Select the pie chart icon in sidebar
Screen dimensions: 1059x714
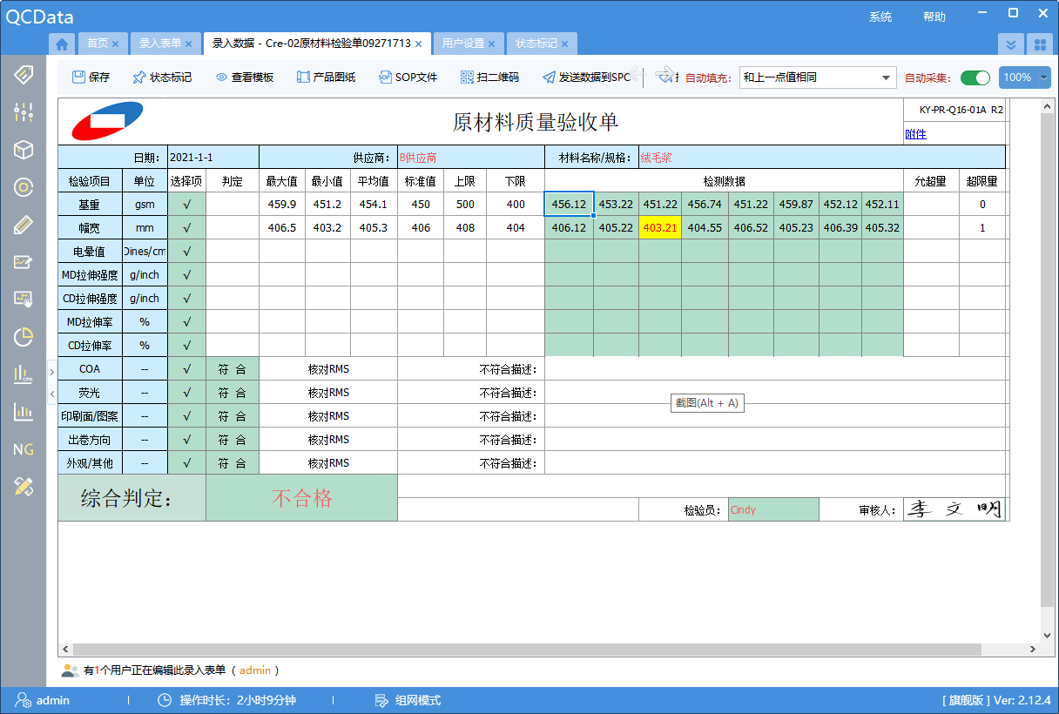pos(24,337)
